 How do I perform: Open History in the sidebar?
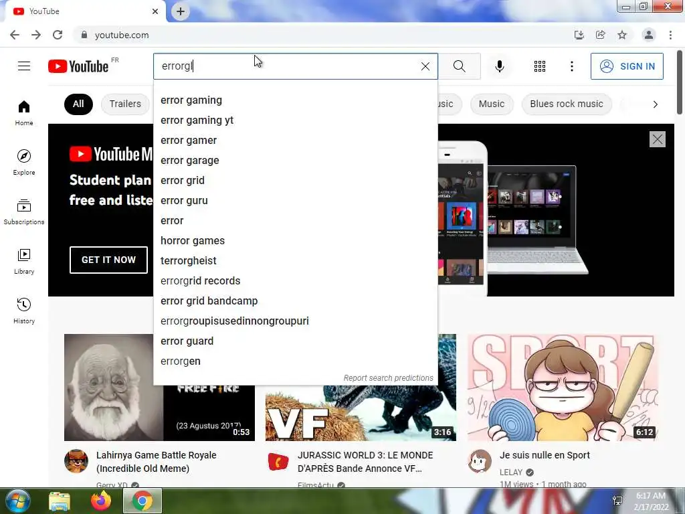click(x=24, y=311)
